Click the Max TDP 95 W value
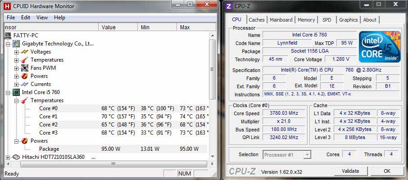 click(x=347, y=43)
